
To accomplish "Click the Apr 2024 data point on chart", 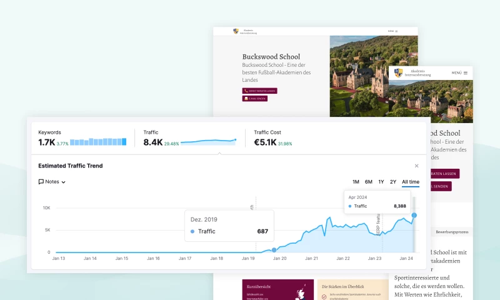I will (x=414, y=216).
